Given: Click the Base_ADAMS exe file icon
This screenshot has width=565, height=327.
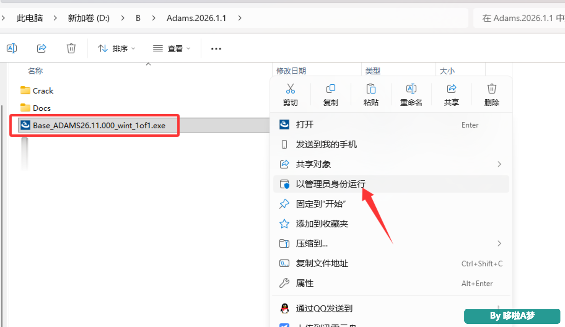Looking at the screenshot, I should (25, 125).
